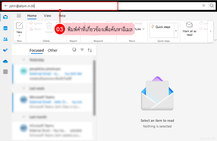Toggle the hamburger navigation pane button

[19, 16]
